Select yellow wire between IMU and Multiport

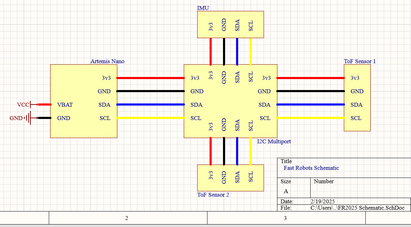pyautogui.click(x=251, y=51)
